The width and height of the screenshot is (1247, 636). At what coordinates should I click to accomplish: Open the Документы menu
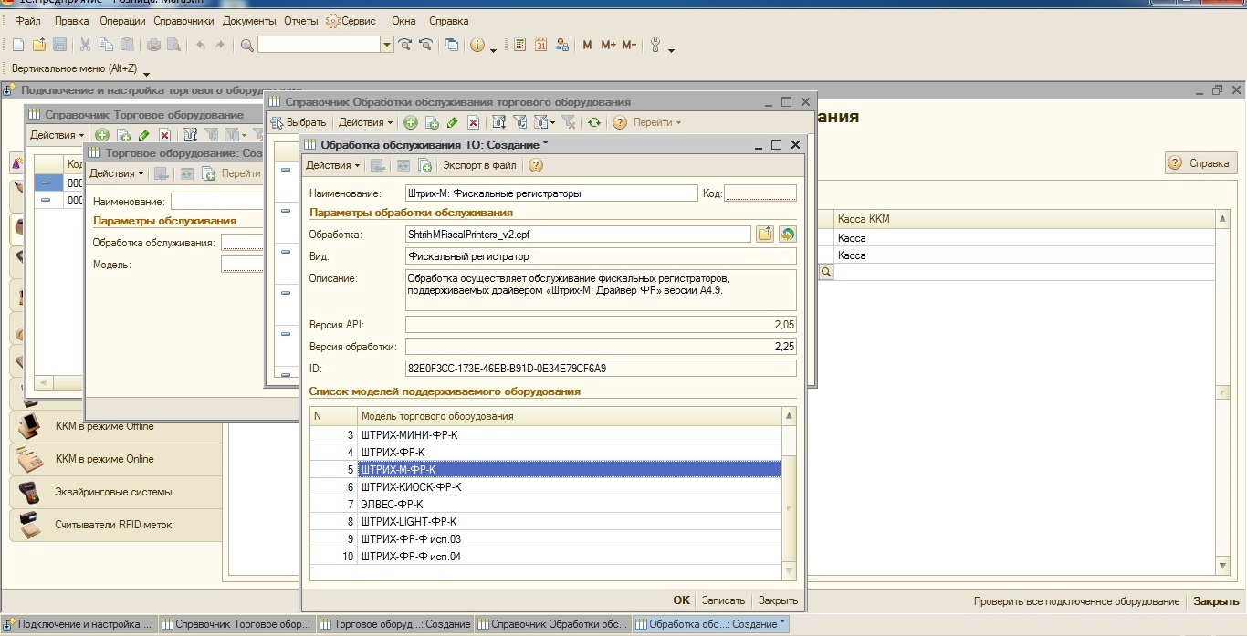[249, 20]
